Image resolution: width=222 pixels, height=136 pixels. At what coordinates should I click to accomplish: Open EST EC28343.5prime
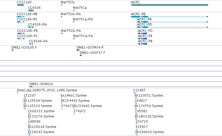41,132
